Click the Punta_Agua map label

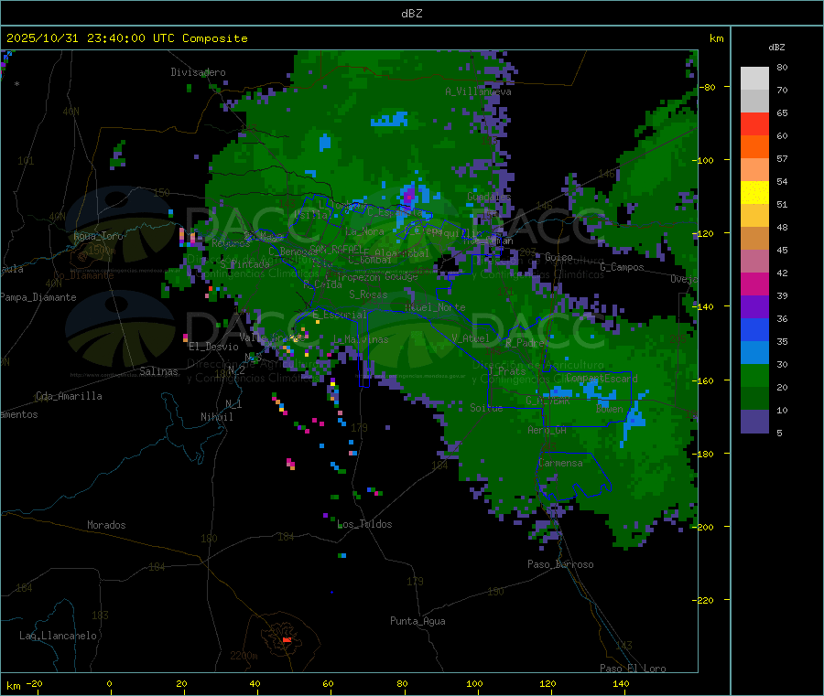(x=417, y=621)
